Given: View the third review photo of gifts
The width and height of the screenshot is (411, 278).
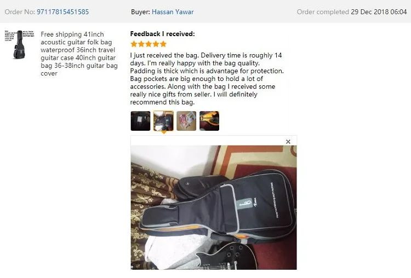Looking at the screenshot, I should [186, 121].
